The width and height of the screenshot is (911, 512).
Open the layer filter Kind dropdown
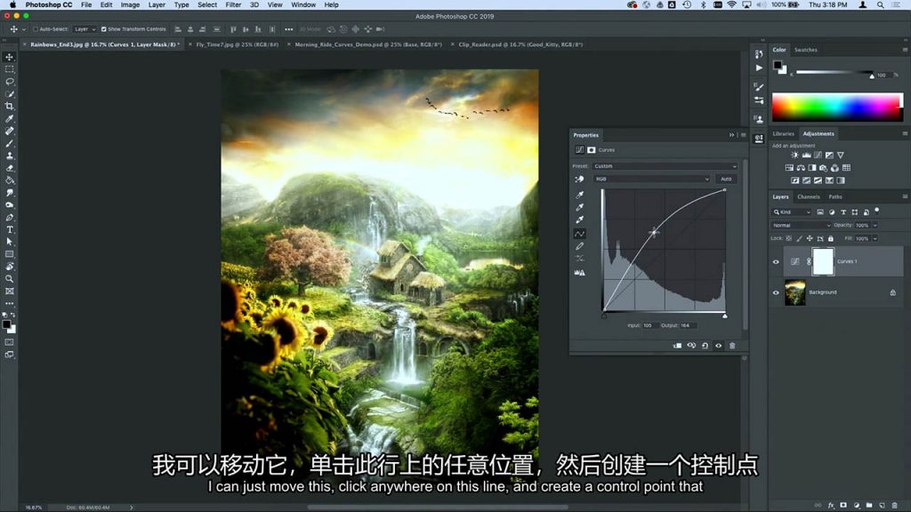(791, 212)
